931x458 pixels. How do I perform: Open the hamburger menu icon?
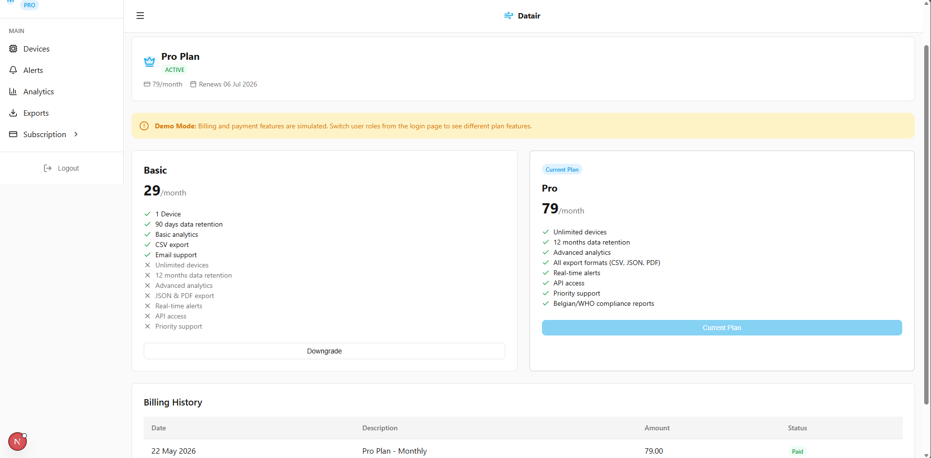coord(140,16)
